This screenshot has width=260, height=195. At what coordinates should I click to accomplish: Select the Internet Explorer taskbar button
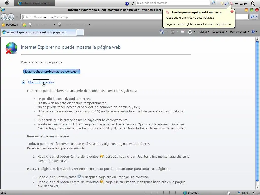pyautogui.click(x=35, y=3)
